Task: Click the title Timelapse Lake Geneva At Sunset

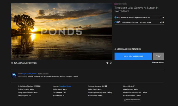Action: (x=136, y=9)
